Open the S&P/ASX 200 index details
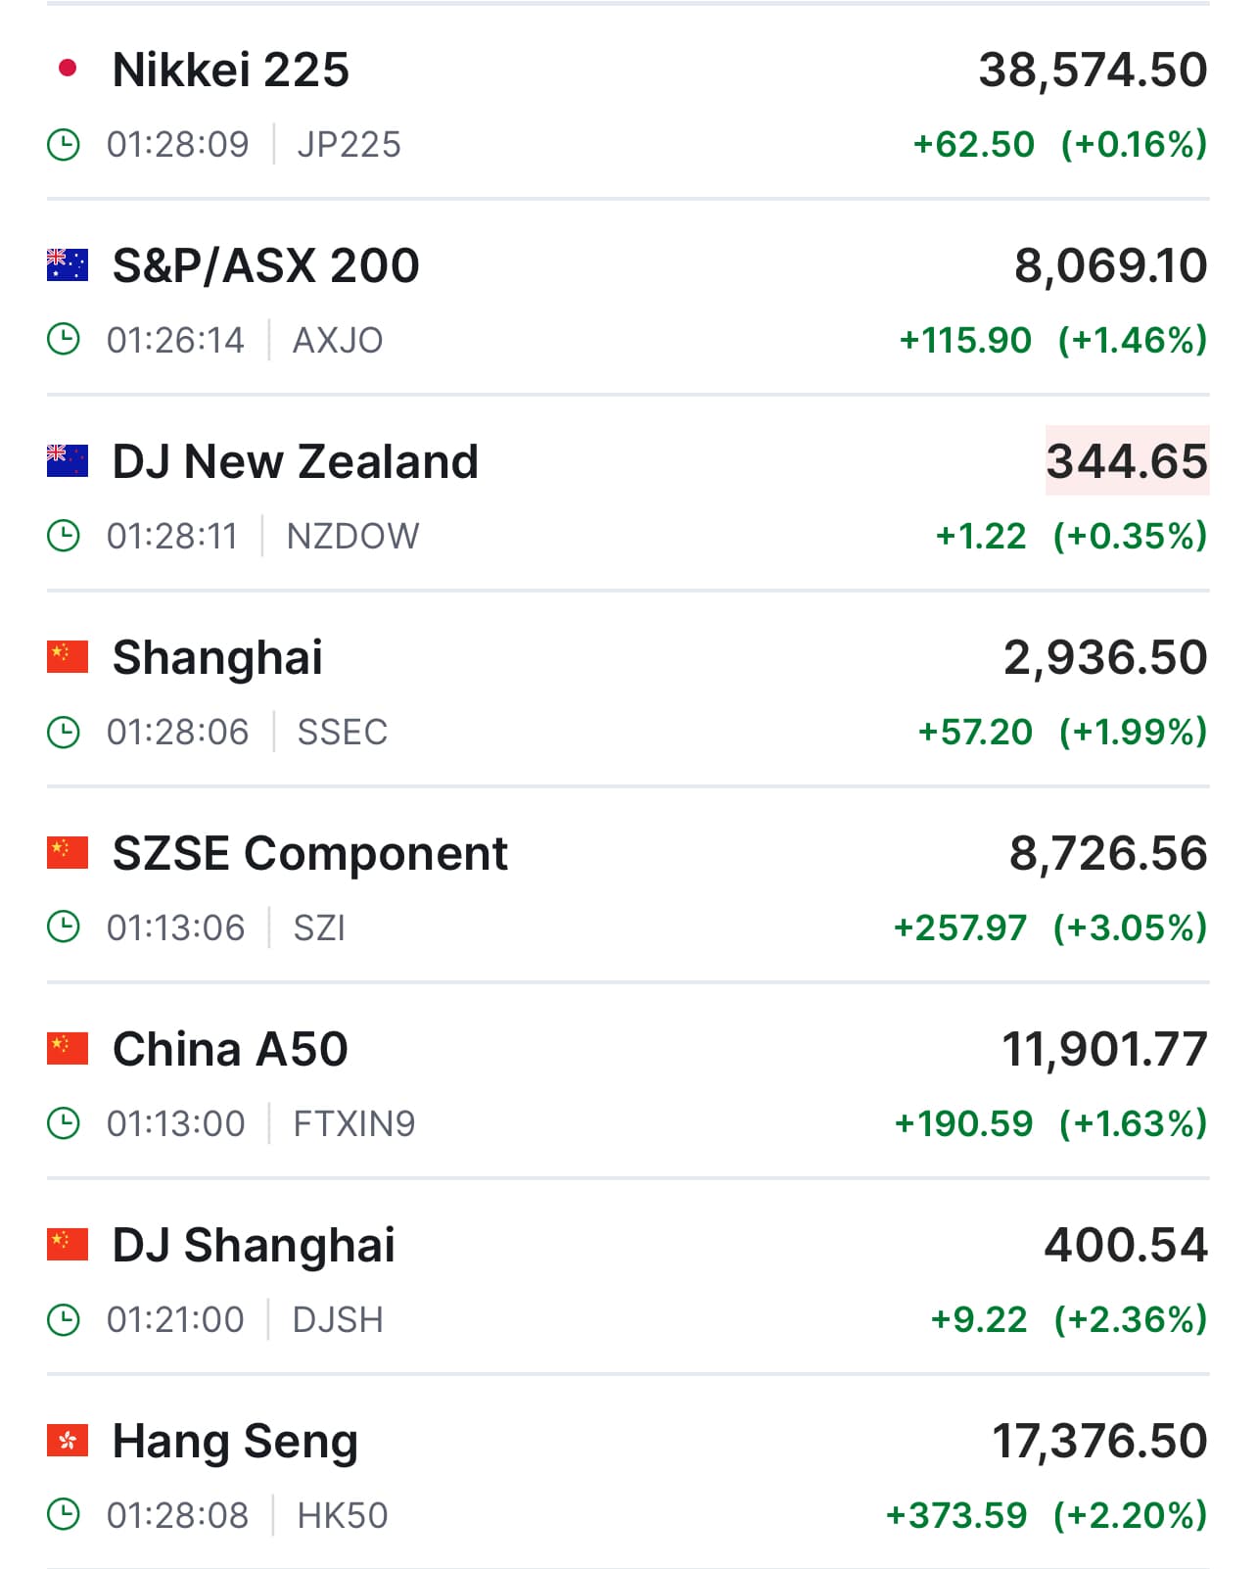This screenshot has height=1569, width=1257. tap(265, 266)
